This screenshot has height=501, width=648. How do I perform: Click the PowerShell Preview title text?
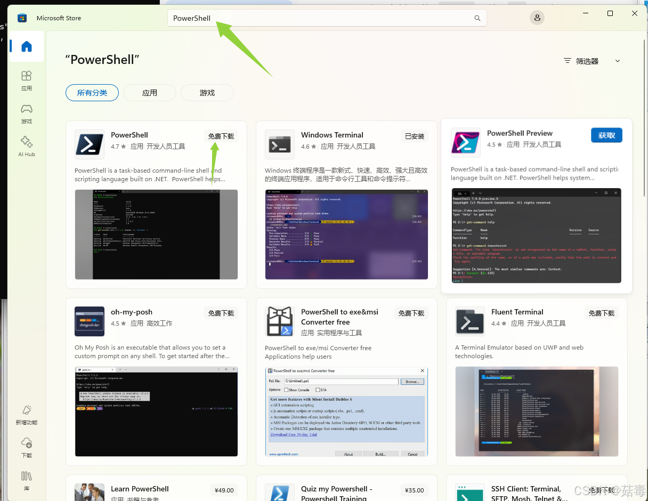(520, 133)
